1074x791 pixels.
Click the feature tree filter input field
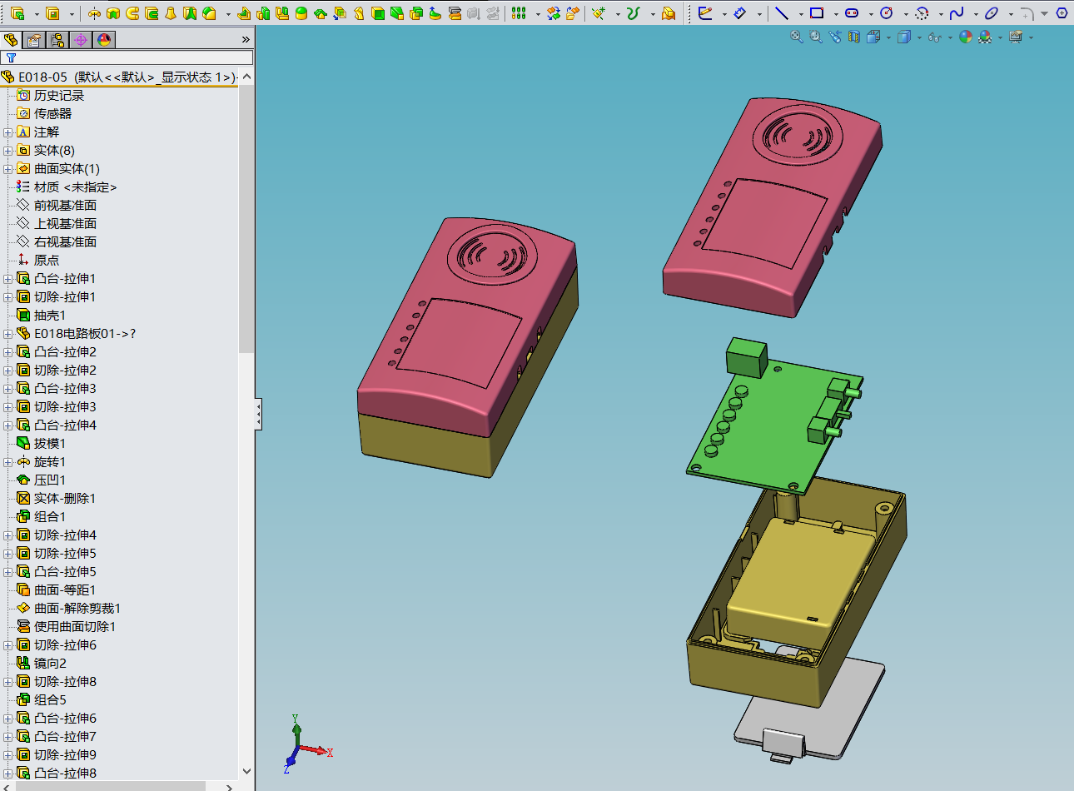tap(127, 57)
